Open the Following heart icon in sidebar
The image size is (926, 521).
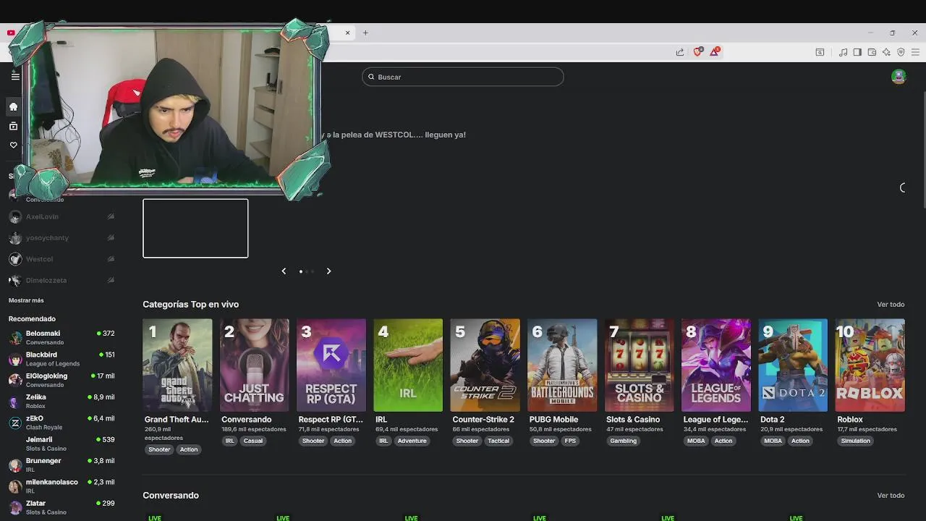13,145
